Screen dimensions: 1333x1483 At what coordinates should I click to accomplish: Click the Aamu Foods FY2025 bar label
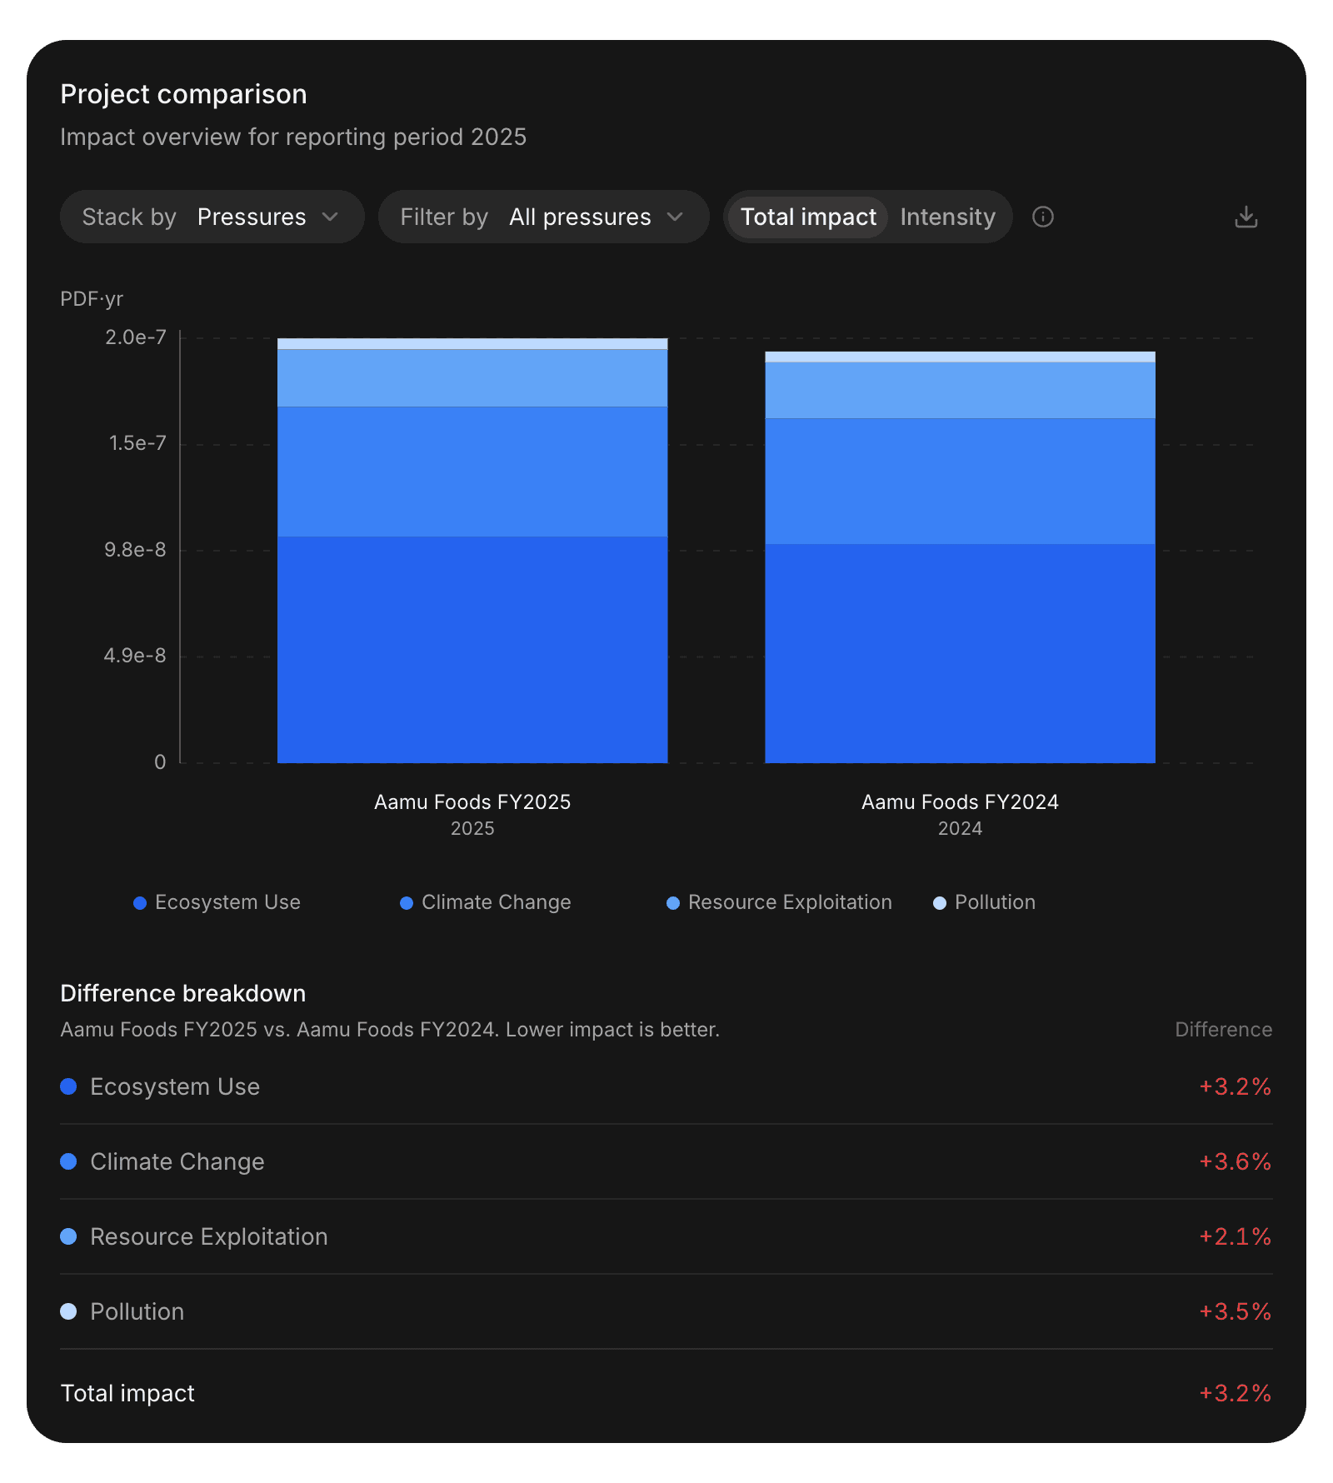click(472, 802)
